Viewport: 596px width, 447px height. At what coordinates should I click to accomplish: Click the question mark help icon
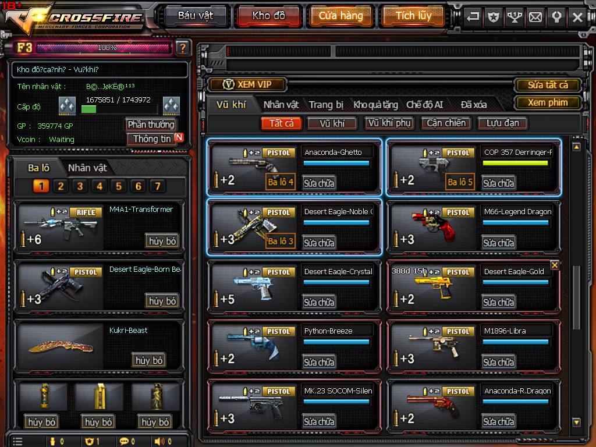tap(182, 48)
